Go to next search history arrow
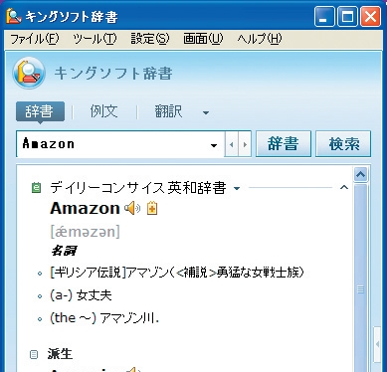This screenshot has height=372, width=387. (245, 144)
